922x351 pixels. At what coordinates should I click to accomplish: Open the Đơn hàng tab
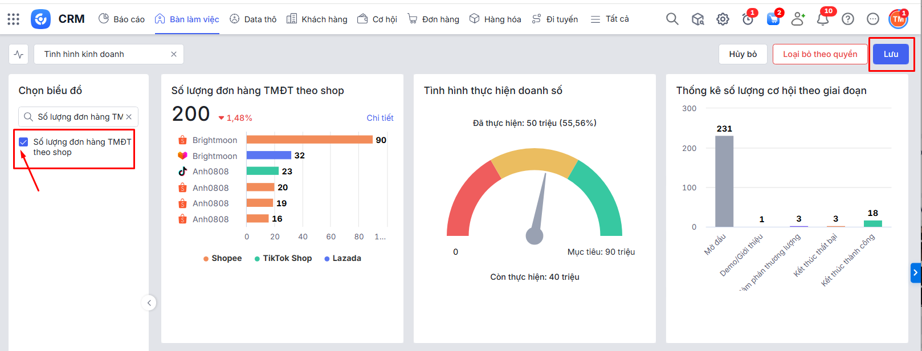[x=433, y=19]
